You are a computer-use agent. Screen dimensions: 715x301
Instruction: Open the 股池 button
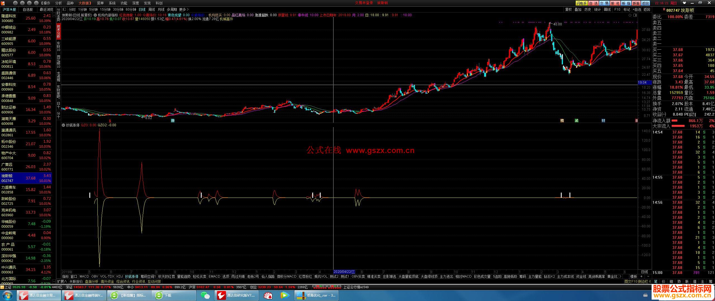tap(615, 3)
